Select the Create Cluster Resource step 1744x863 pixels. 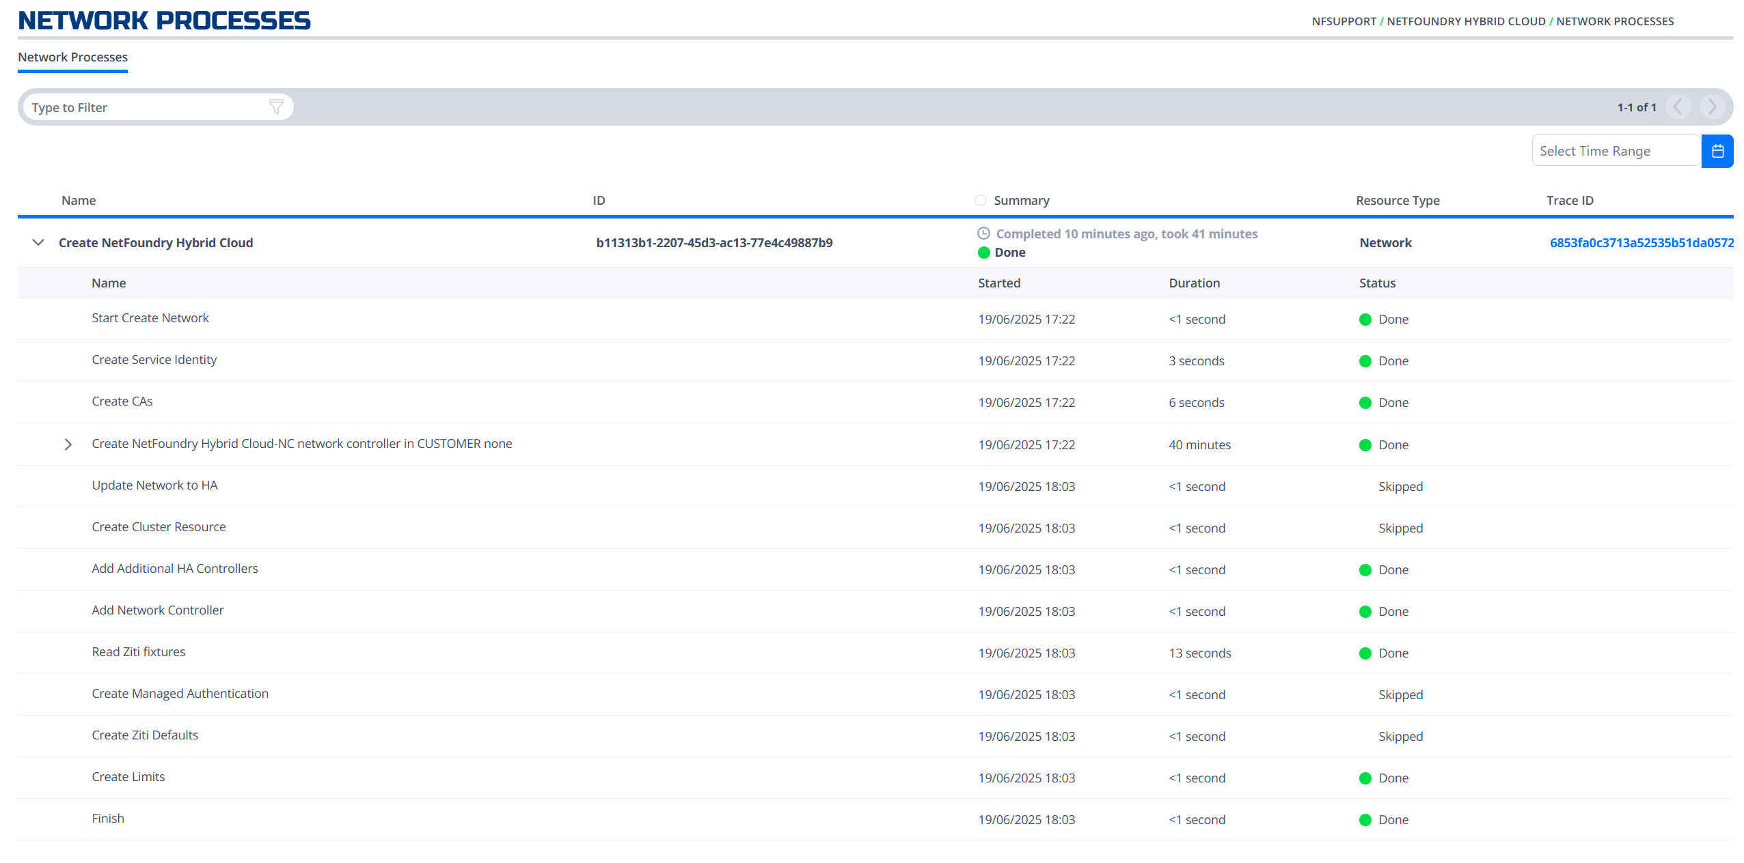[159, 527]
